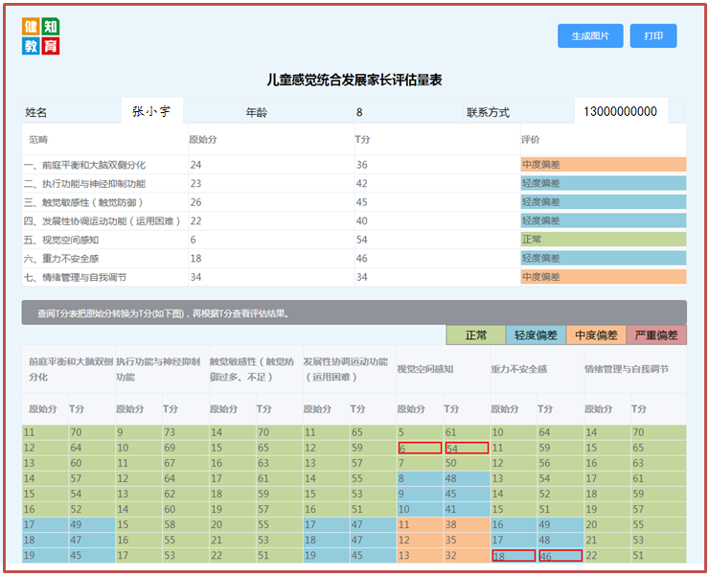
Task: Select row 五、视觉空间感知
Action: (354, 240)
